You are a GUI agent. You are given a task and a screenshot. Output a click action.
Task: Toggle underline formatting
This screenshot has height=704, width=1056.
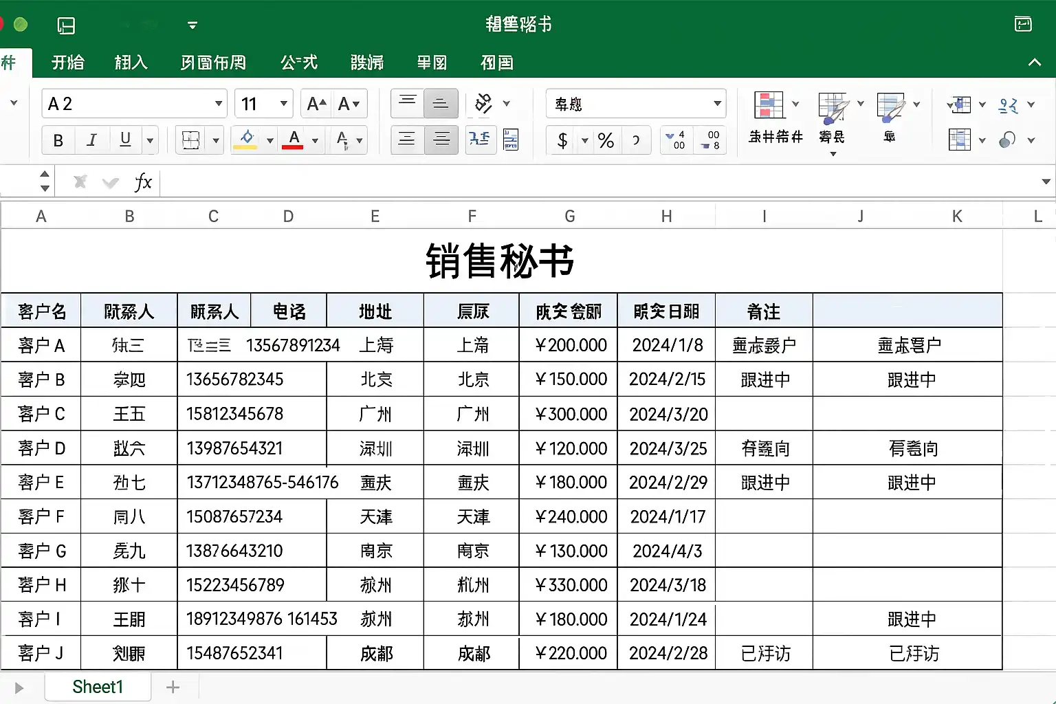coord(125,140)
